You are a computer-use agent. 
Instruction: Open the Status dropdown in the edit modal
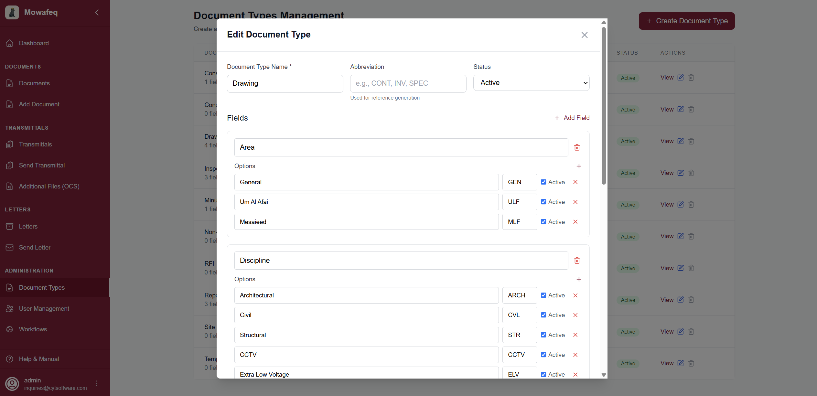tap(531, 83)
